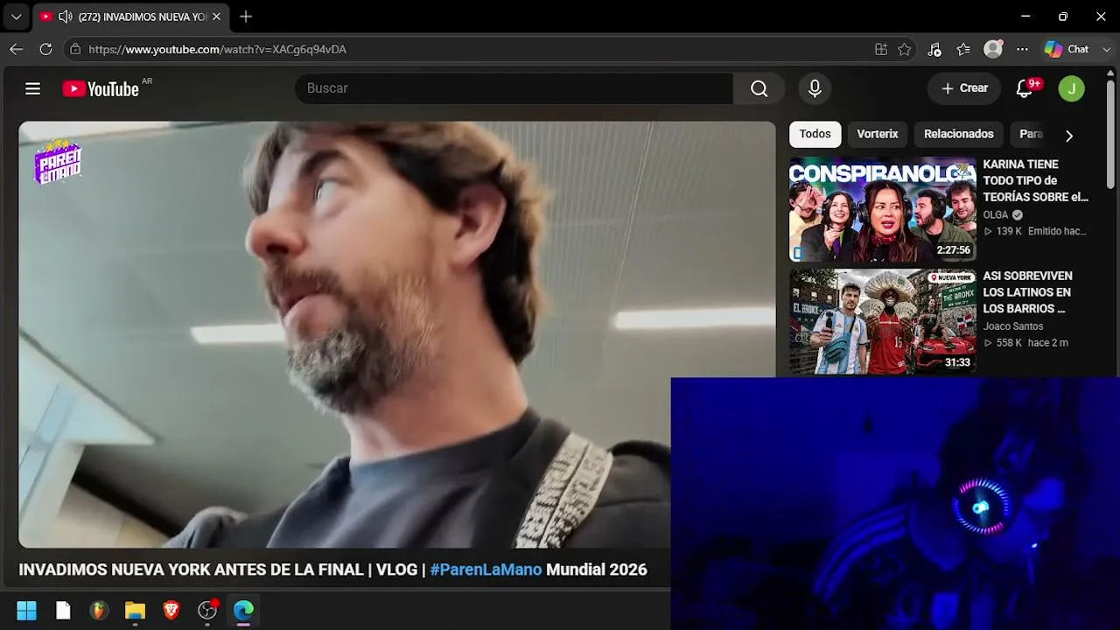Close the INVADIMOS NUEVA YORK tab
Screen dimensions: 1120x630
coord(216,17)
